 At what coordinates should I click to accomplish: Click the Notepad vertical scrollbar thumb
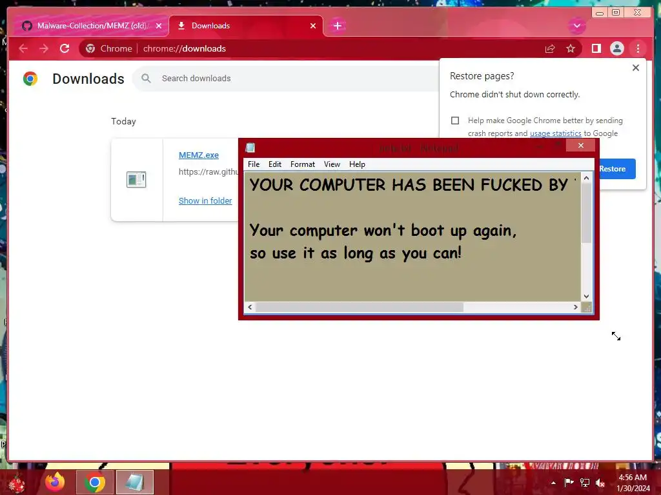[586, 213]
